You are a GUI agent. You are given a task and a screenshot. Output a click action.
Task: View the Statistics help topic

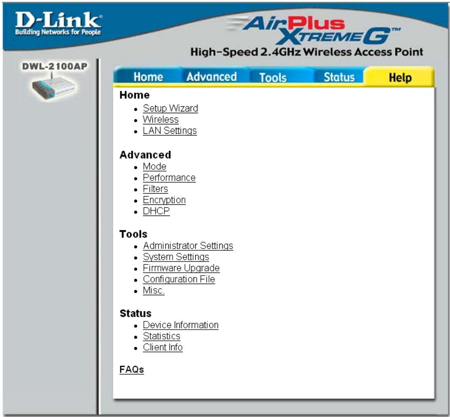tap(161, 336)
